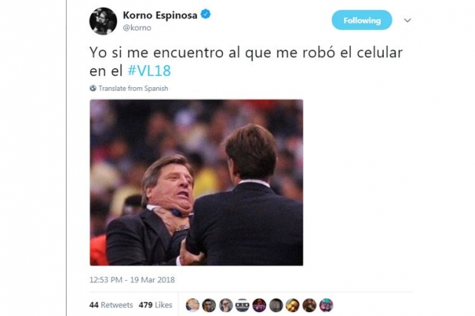Open Korno Espinosa's profile avatar
475x316 pixels.
[x=103, y=21]
